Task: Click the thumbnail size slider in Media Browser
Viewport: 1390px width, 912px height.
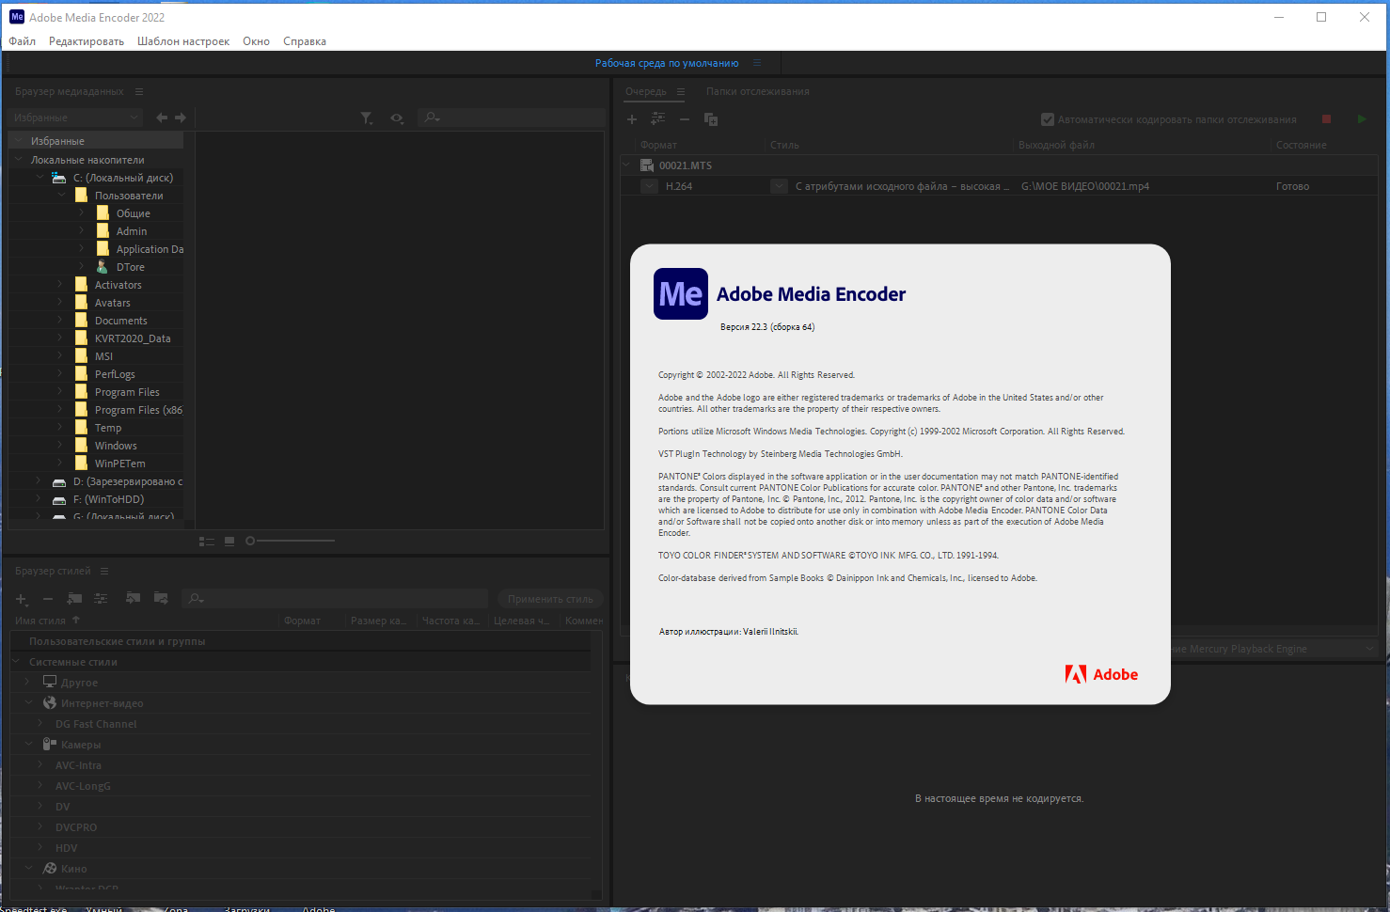Action: (x=291, y=541)
